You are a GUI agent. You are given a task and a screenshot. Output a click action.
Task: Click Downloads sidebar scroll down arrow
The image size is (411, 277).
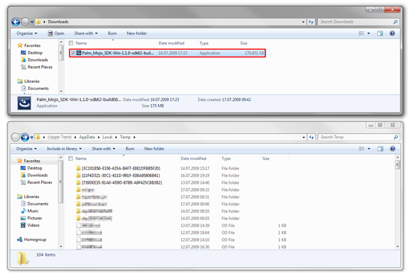click(x=61, y=91)
